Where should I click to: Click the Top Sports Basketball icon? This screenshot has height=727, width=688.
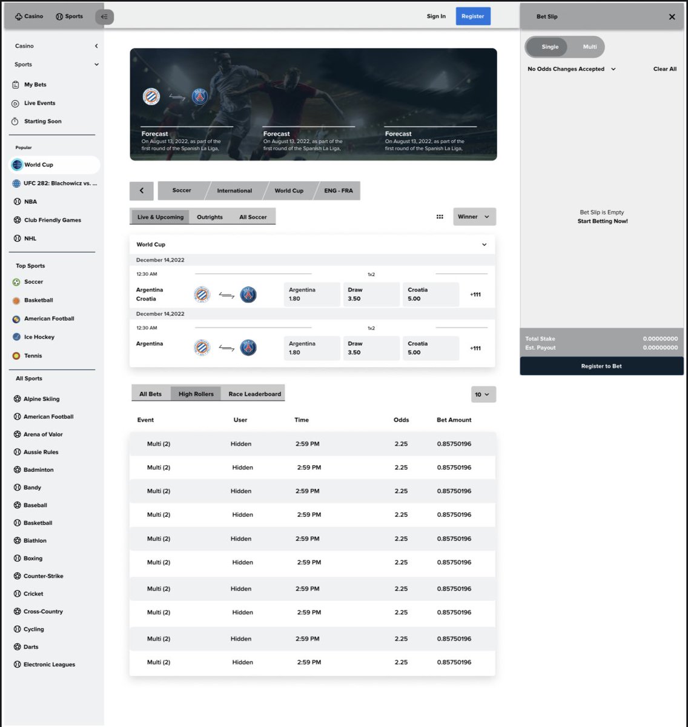click(16, 300)
